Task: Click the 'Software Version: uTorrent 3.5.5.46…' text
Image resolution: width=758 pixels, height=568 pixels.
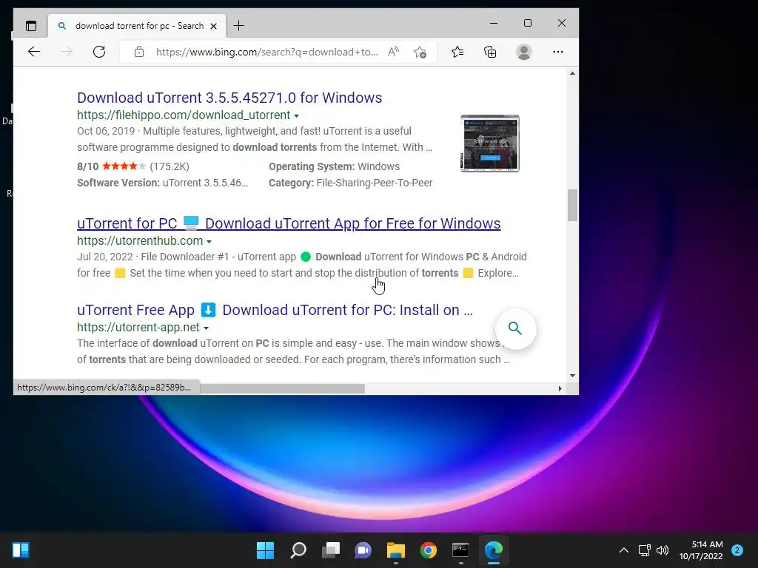Action: 162,183
